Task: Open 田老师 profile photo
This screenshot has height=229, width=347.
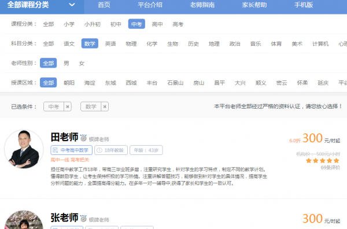Action: pos(24,149)
